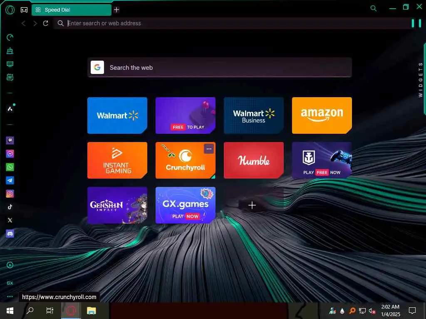426x319 pixels.
Task: Open the GX.games Play Now tile
Action: click(x=186, y=205)
